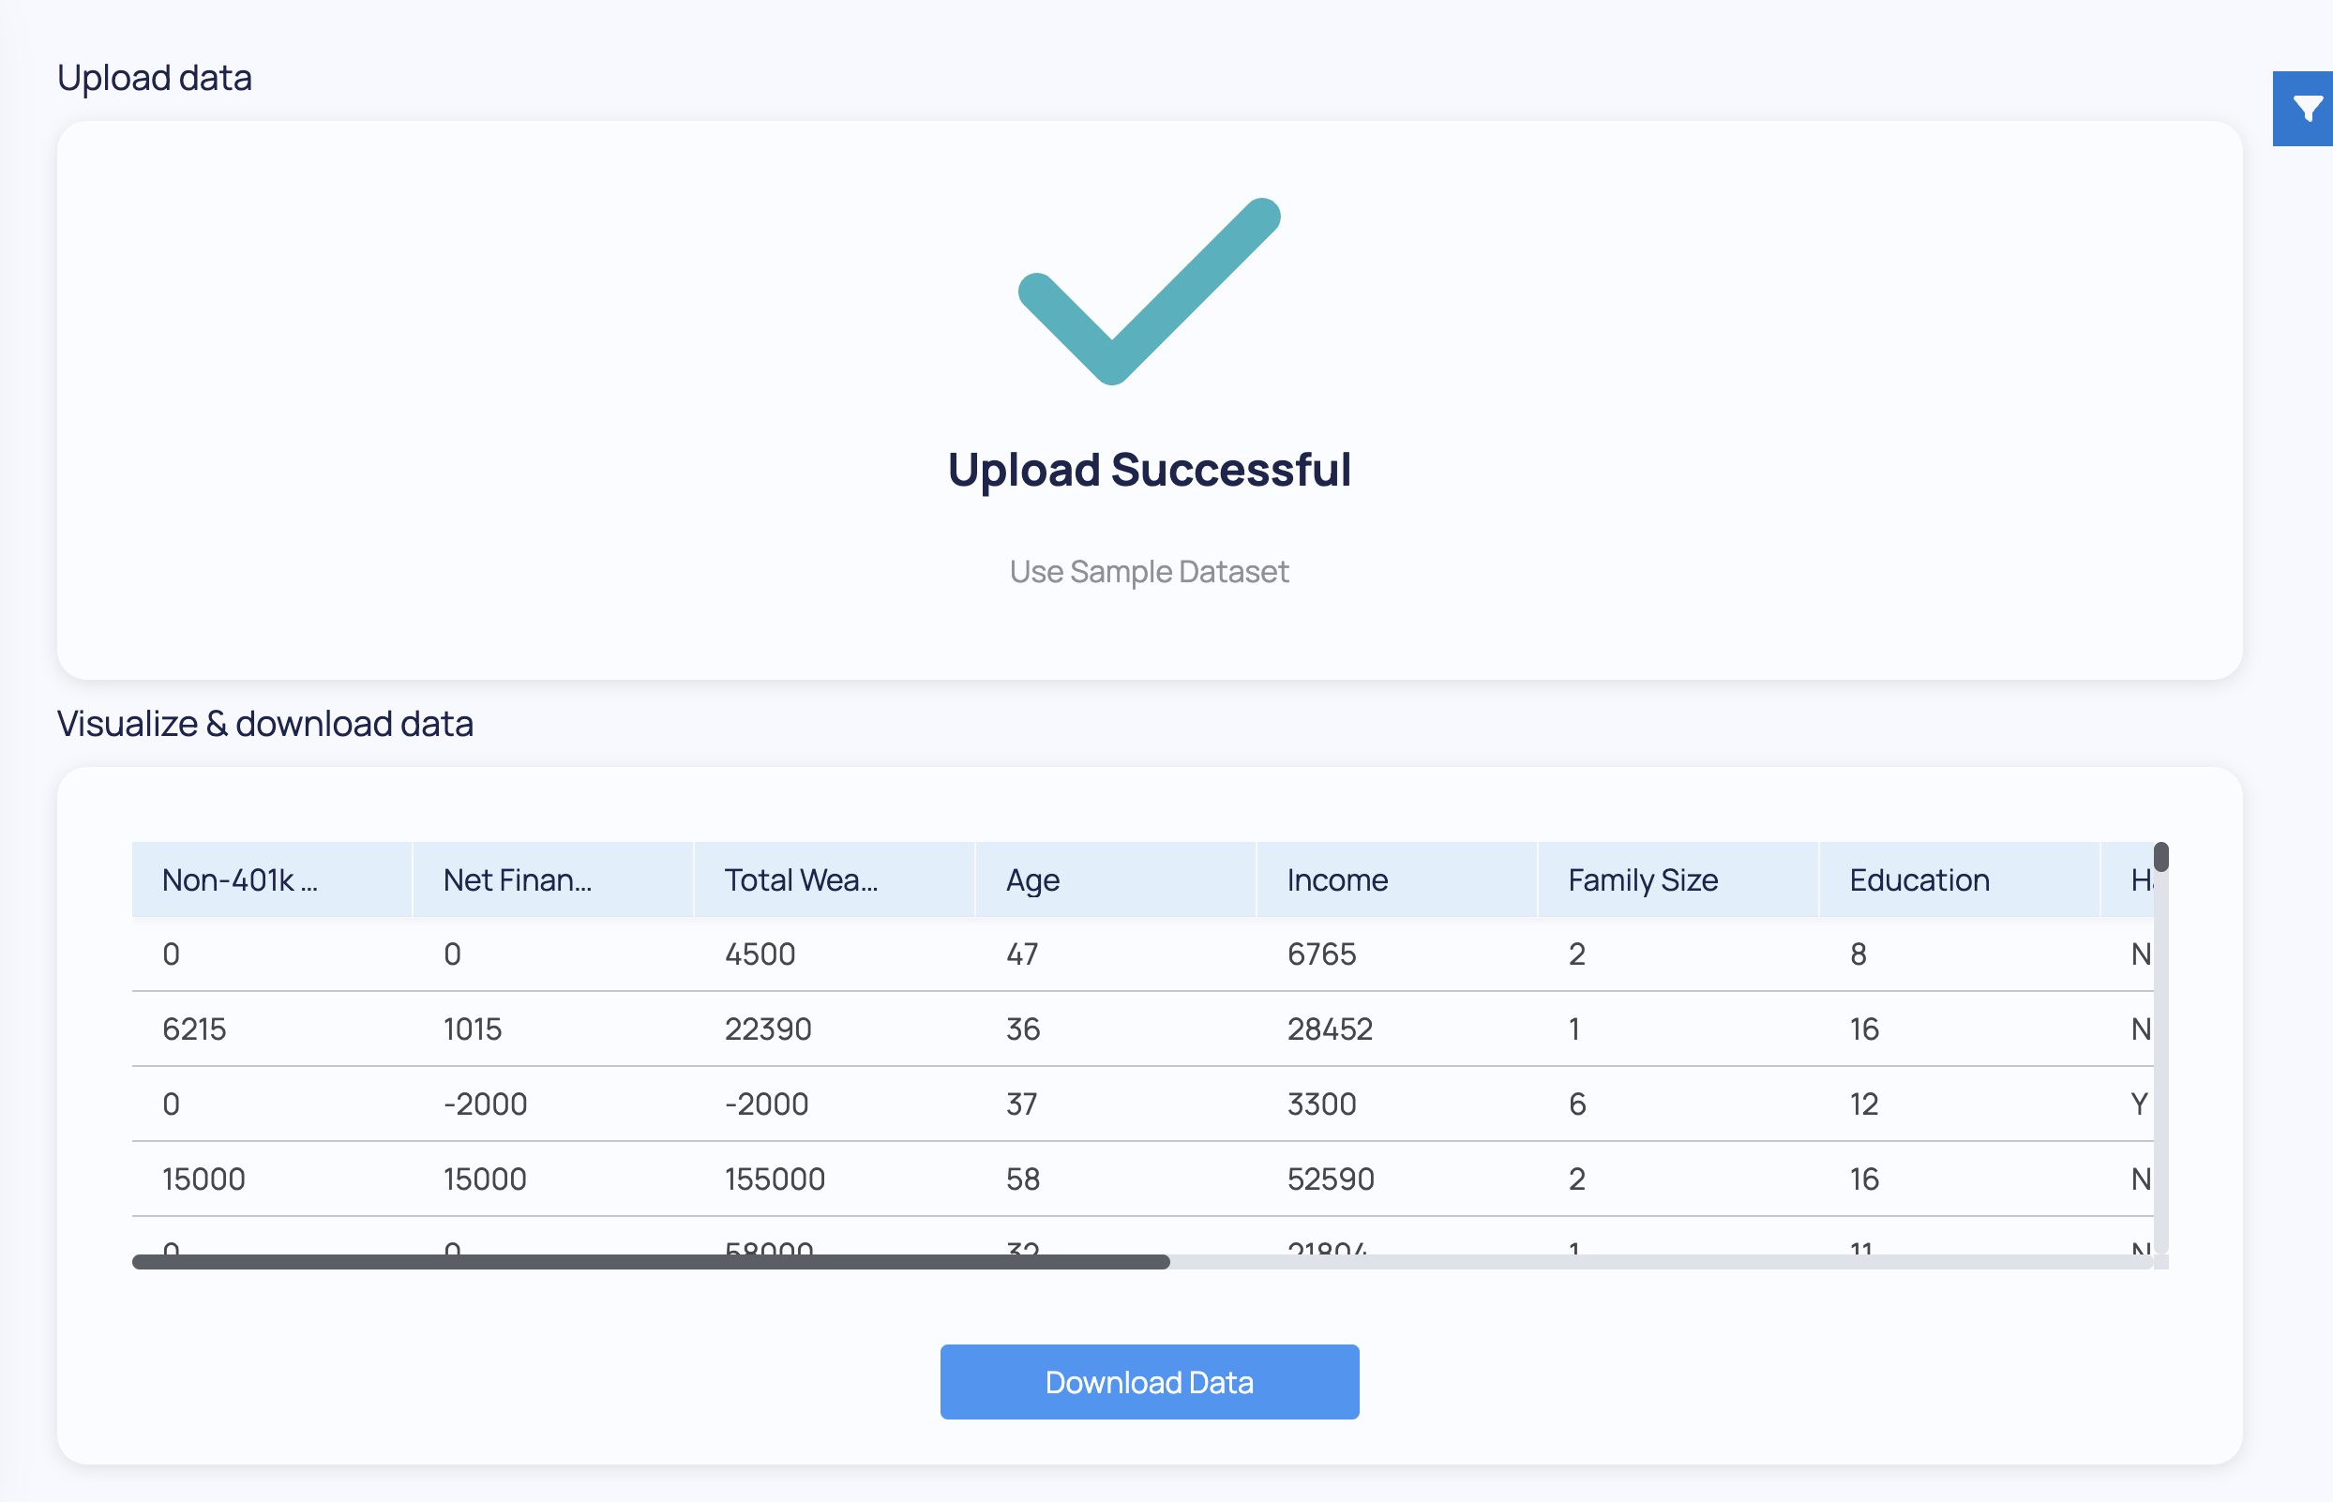
Task: Click the Total Wealth cell 22390
Action: coord(834,1029)
